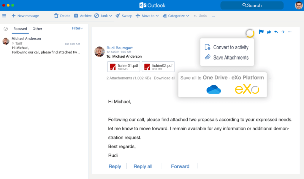Forward using the right arrow icon
The width and height of the screenshot is (304, 179).
click(x=283, y=32)
